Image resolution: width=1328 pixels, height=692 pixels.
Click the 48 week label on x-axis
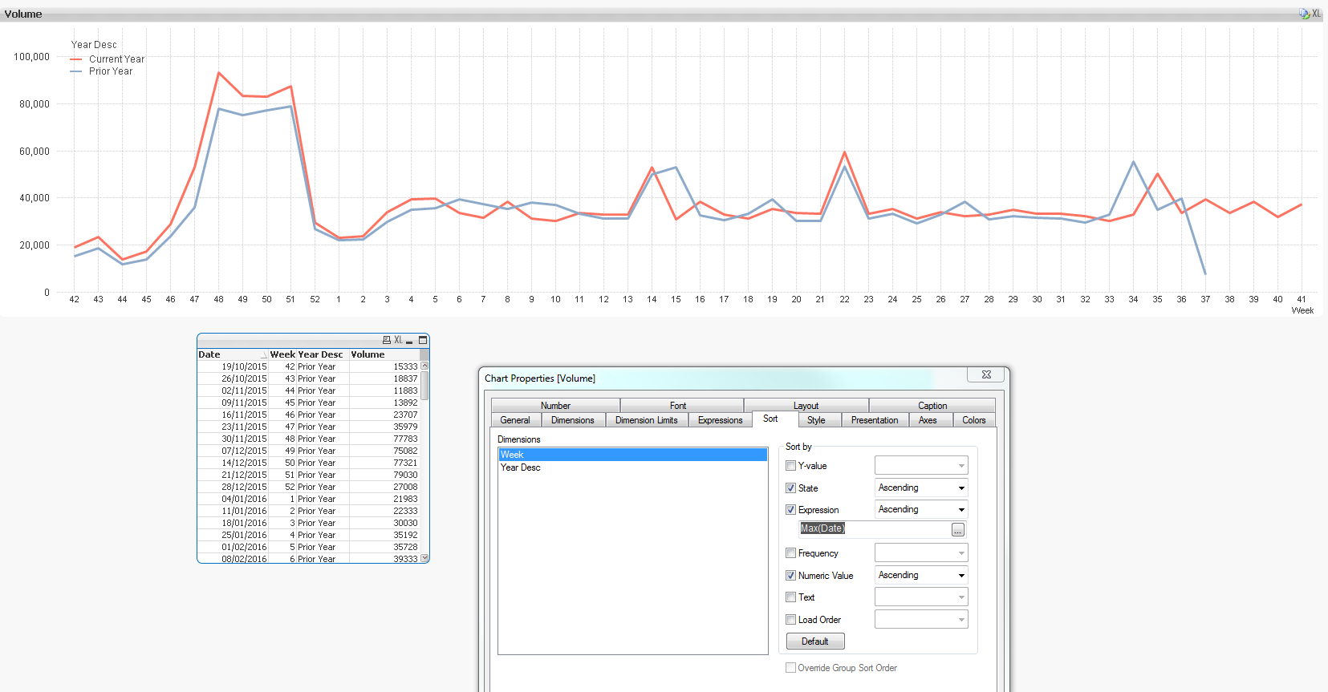click(x=218, y=299)
